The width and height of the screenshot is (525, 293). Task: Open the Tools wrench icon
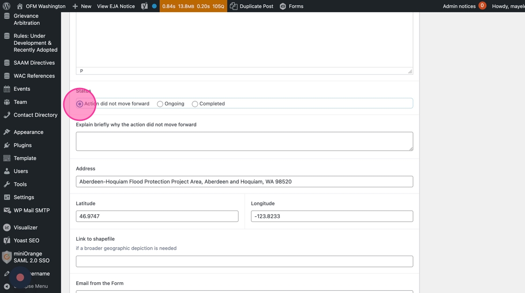click(7, 184)
